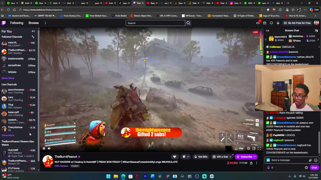Open Forex Market Hours bookmark
This screenshot has height=180, width=321.
[97, 16]
